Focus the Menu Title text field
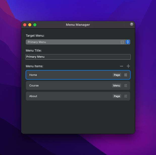Viewport: 156px width, 155px height. [x=78, y=57]
